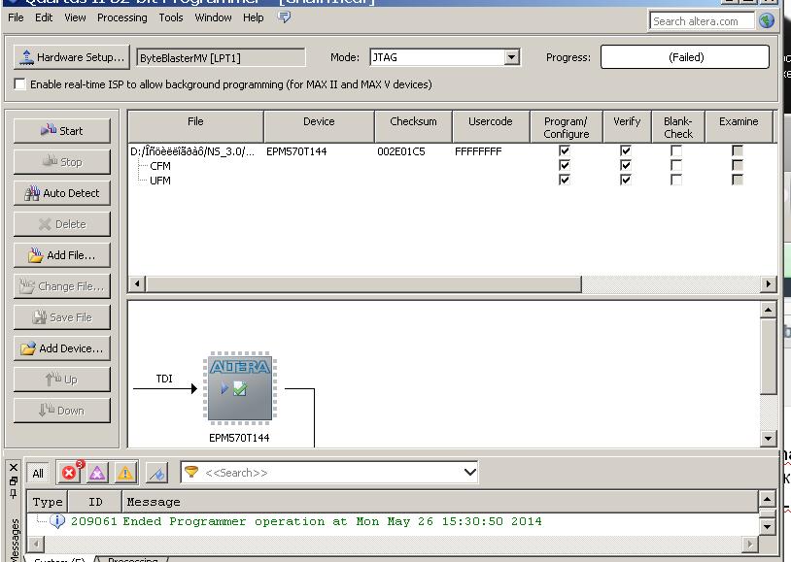Viewport: 791px width, 562px height.
Task: Click file list scroll left arrow
Action: 137,283
